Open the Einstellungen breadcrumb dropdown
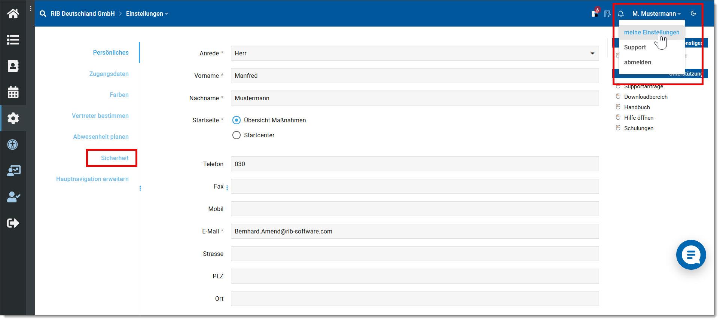Viewport: 720px width, 321px height. coord(147,14)
